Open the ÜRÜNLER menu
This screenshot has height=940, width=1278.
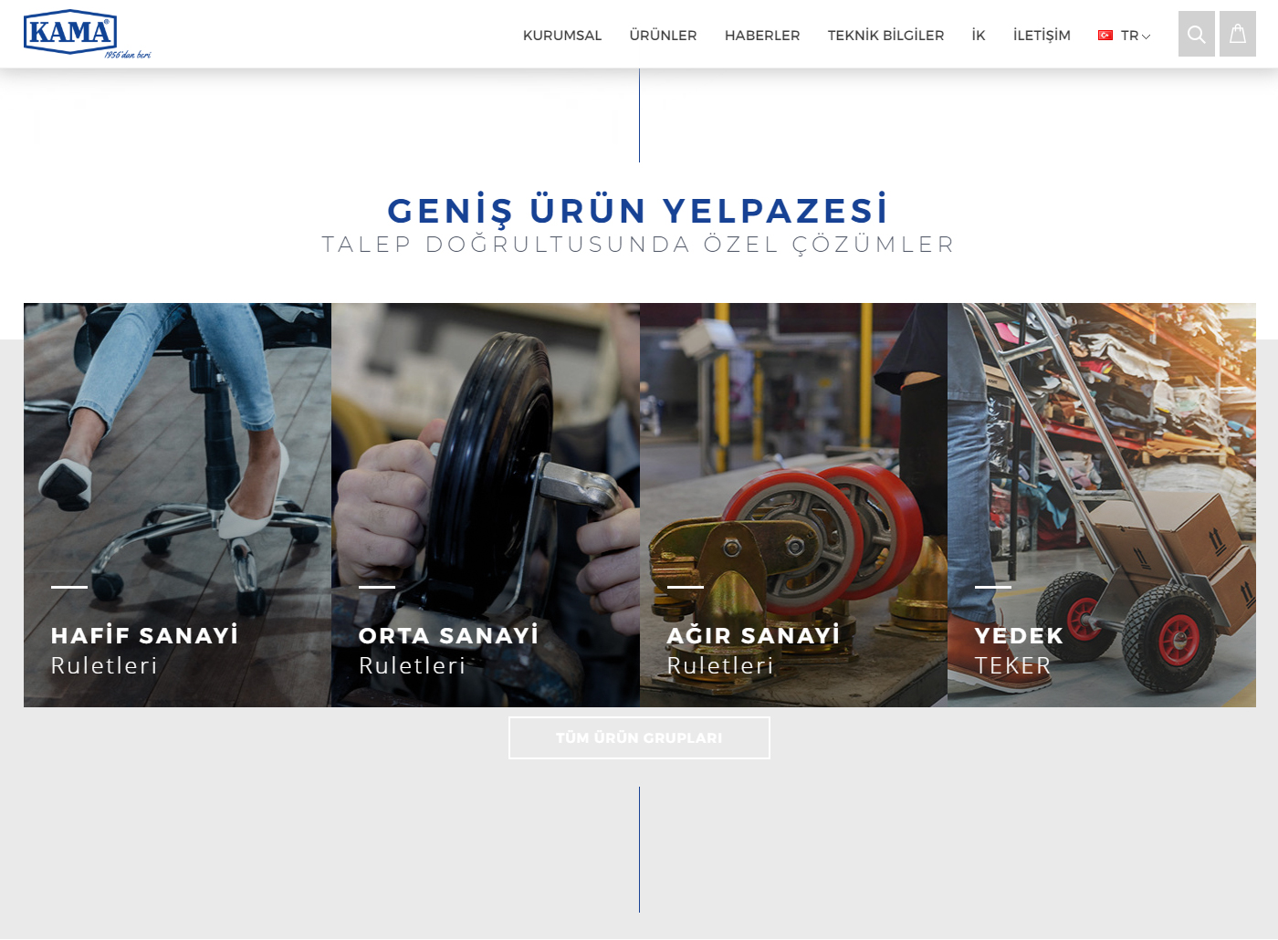tap(664, 36)
